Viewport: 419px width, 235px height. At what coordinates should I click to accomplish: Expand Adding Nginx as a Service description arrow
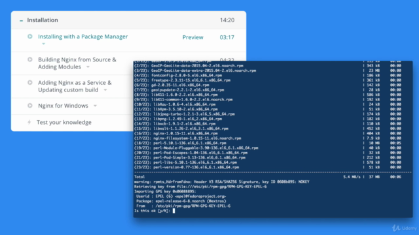105,90
